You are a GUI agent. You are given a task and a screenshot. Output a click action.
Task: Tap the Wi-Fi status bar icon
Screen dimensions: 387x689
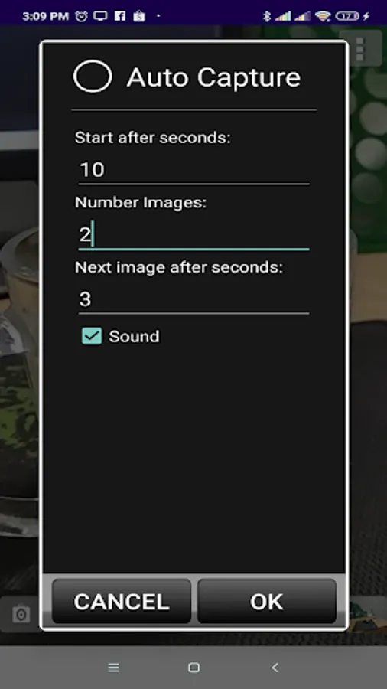pyautogui.click(x=323, y=16)
